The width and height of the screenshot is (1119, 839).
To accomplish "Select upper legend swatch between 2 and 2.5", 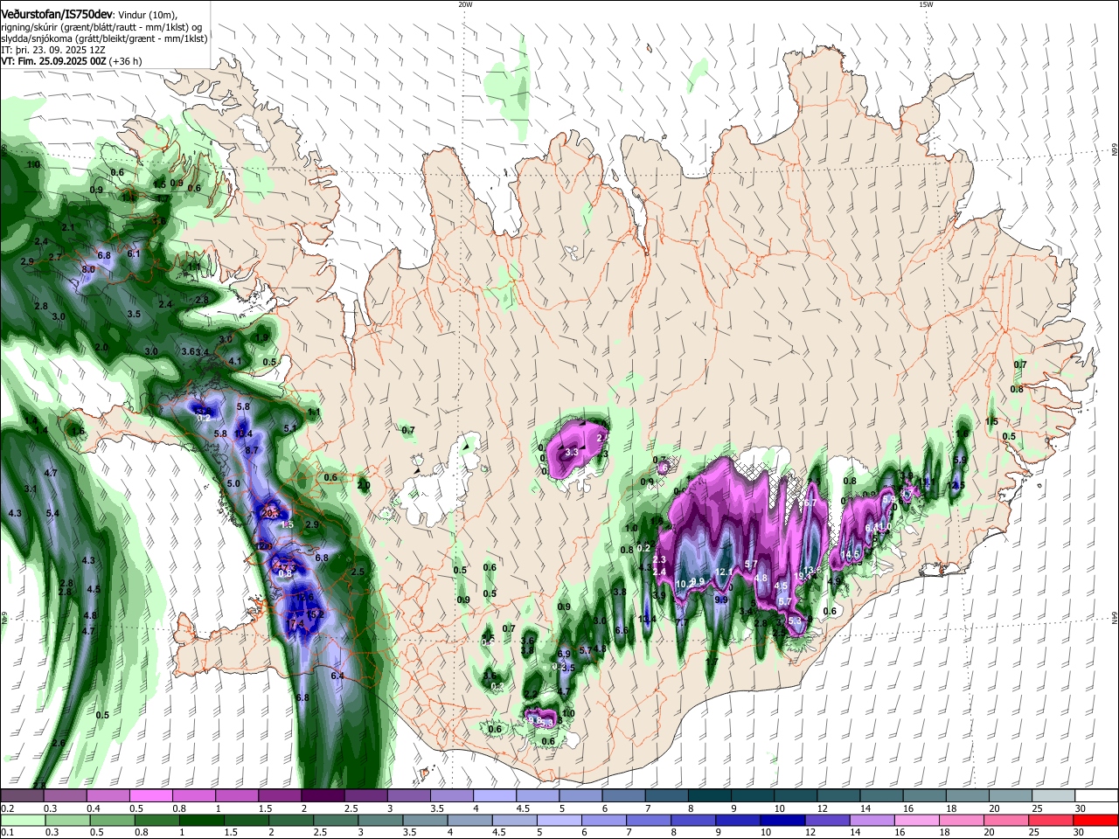I will tap(323, 795).
